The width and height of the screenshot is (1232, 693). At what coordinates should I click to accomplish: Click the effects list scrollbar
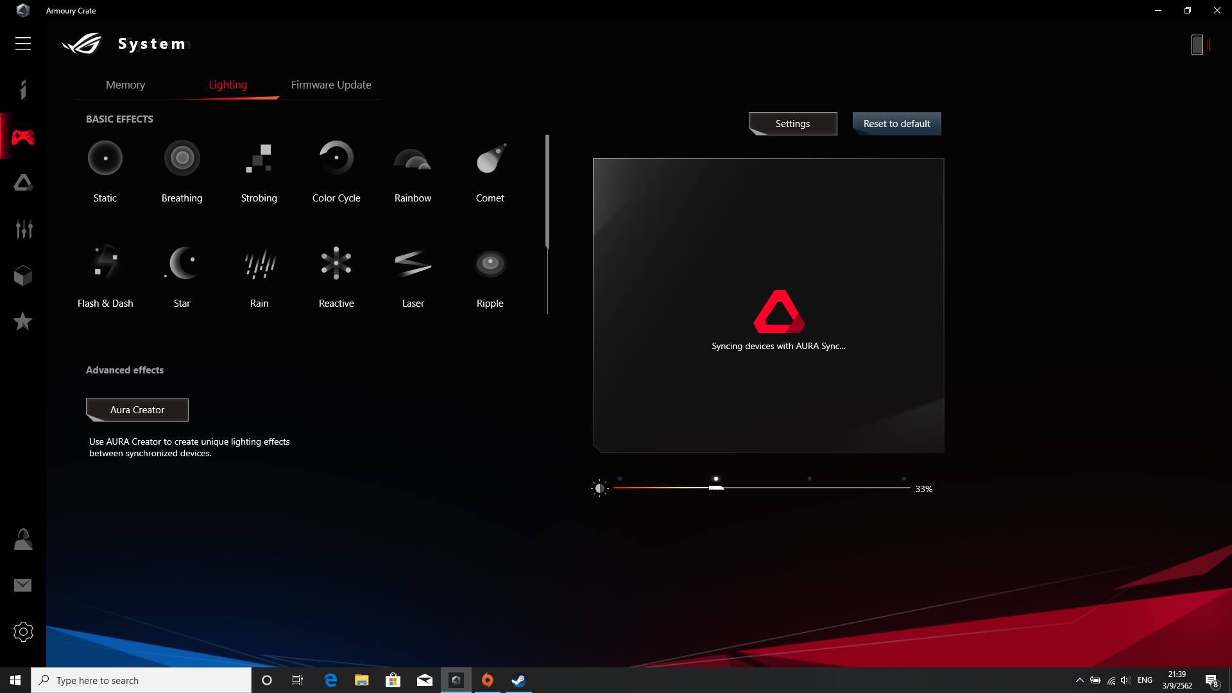click(x=547, y=191)
